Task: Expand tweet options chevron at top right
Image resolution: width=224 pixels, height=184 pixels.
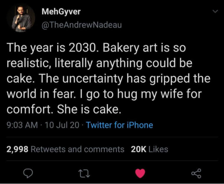Action: tap(215, 11)
